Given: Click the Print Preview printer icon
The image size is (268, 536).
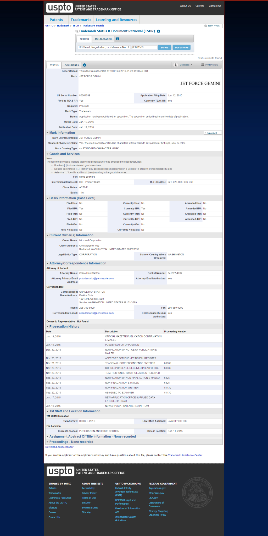Looking at the screenshot, I should [x=202, y=65].
